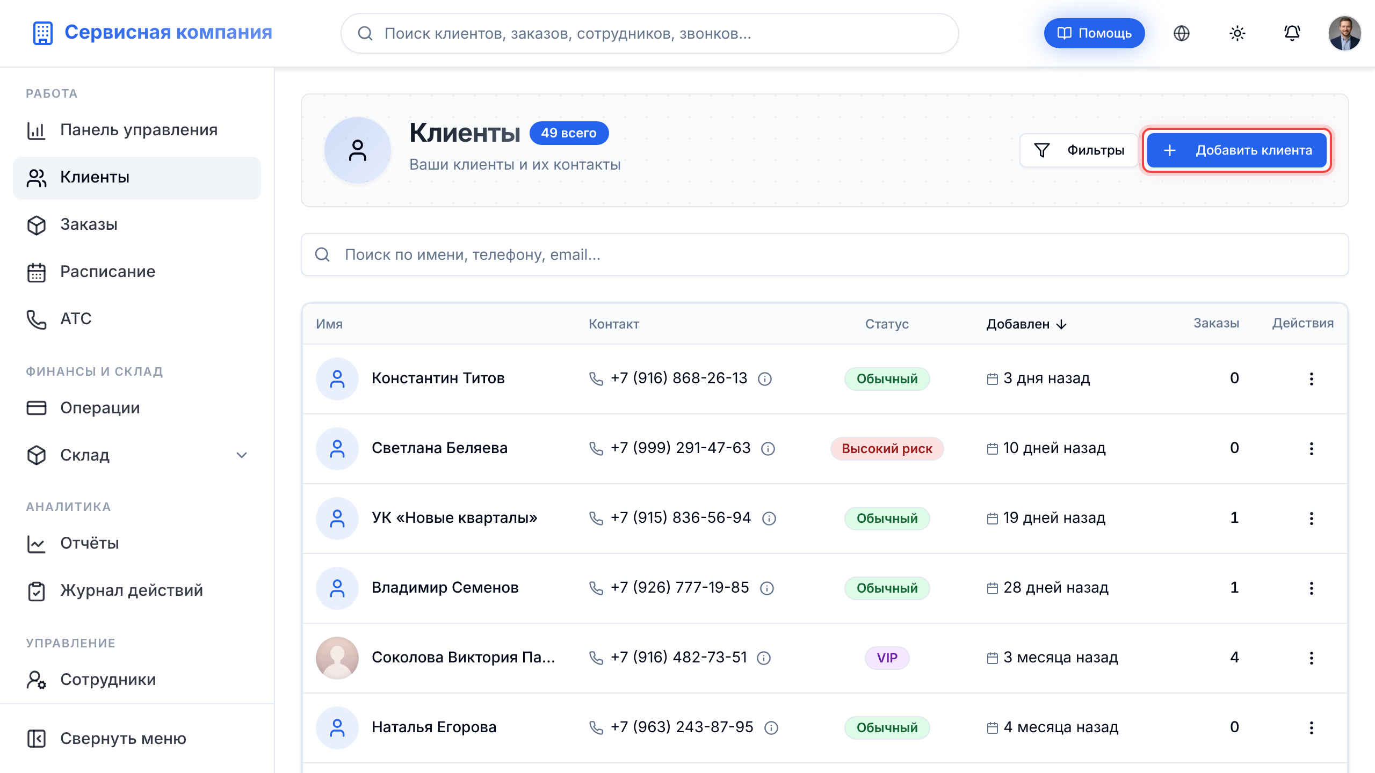Navigate to Операции

(x=137, y=408)
